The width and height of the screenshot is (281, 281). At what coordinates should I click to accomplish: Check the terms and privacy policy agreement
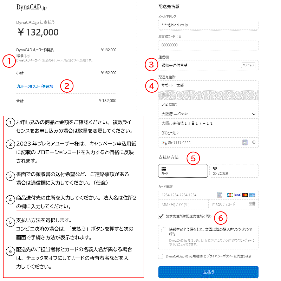[161, 256]
